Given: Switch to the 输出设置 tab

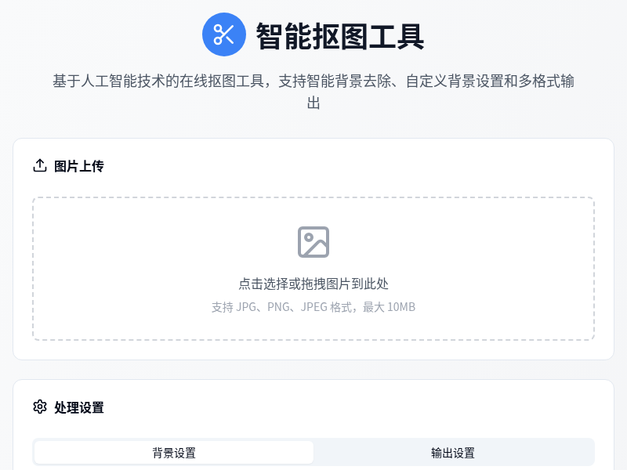Looking at the screenshot, I should pyautogui.click(x=455, y=453).
